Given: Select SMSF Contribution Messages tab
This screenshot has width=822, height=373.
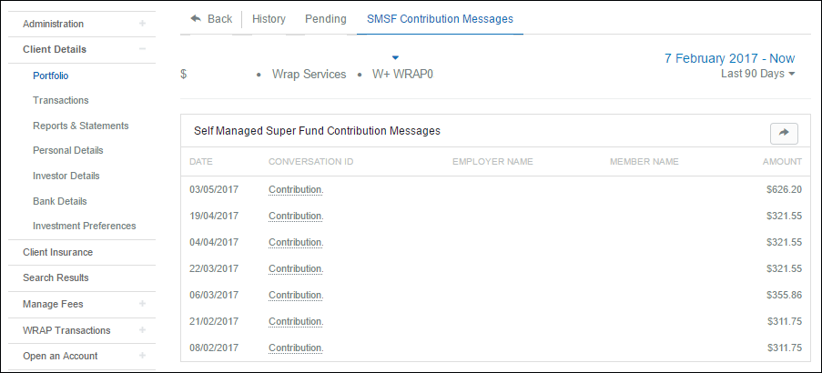Looking at the screenshot, I should point(440,18).
